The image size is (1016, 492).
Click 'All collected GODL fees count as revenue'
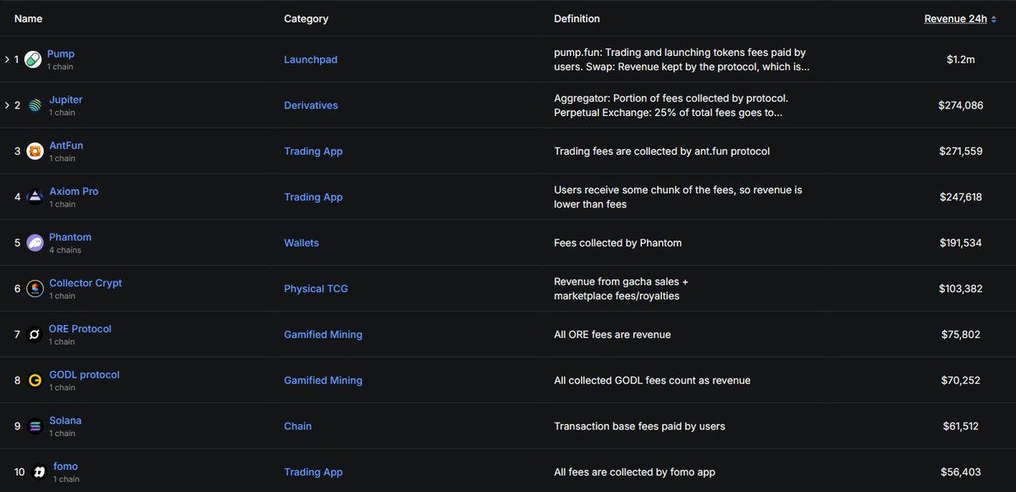tap(652, 379)
